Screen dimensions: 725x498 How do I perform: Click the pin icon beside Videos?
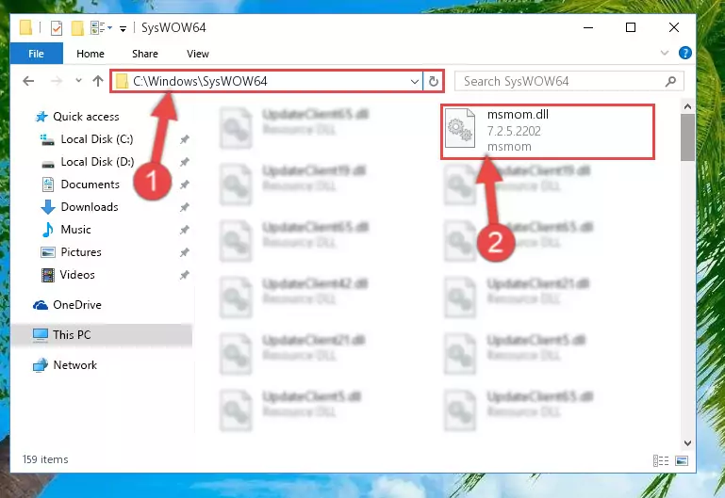point(185,275)
